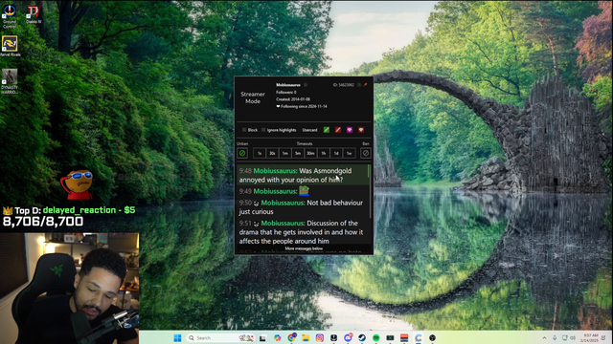Click 'Followers: 0' text

coord(286,93)
